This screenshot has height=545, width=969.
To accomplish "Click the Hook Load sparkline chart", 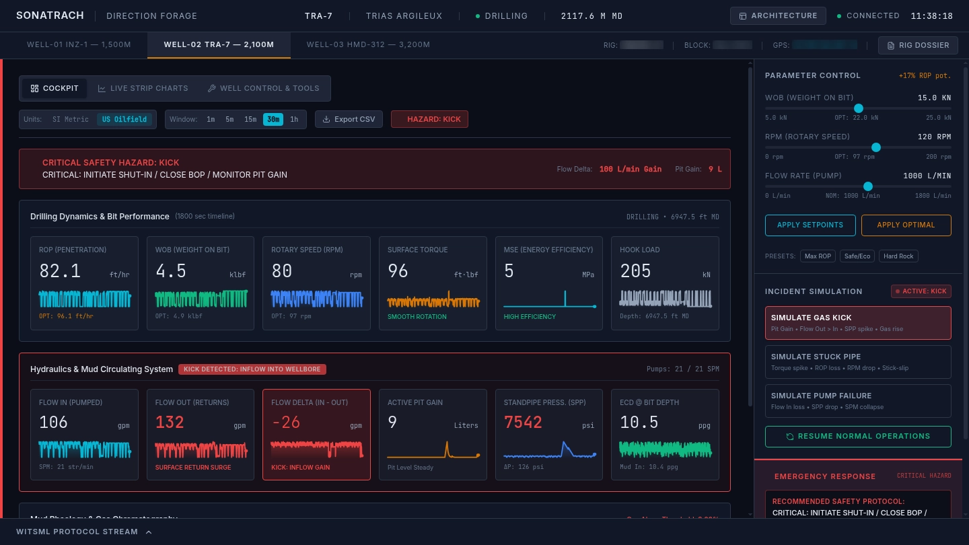I will click(666, 299).
